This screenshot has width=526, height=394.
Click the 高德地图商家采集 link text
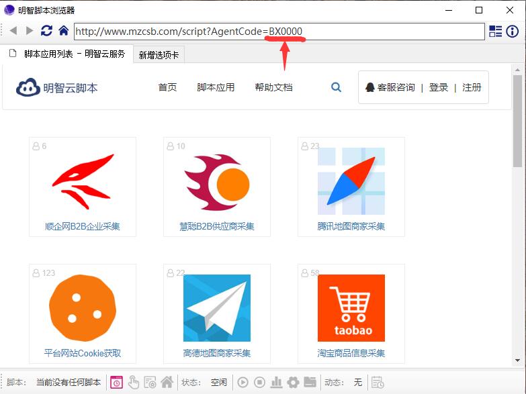point(217,353)
